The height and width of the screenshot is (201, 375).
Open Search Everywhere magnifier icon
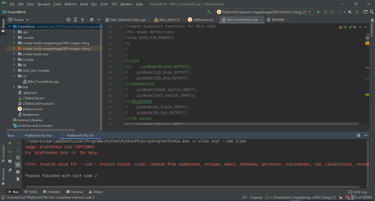371,12
